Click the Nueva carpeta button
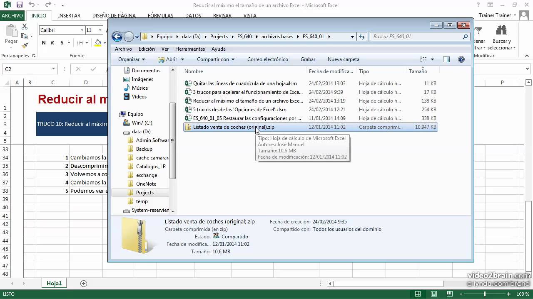The image size is (533, 299). point(344,59)
